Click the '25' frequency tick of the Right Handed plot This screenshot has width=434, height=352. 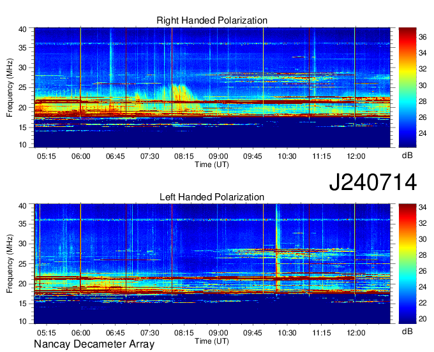22,87
